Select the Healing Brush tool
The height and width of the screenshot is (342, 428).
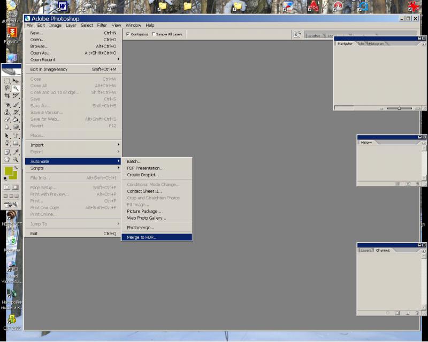7,105
